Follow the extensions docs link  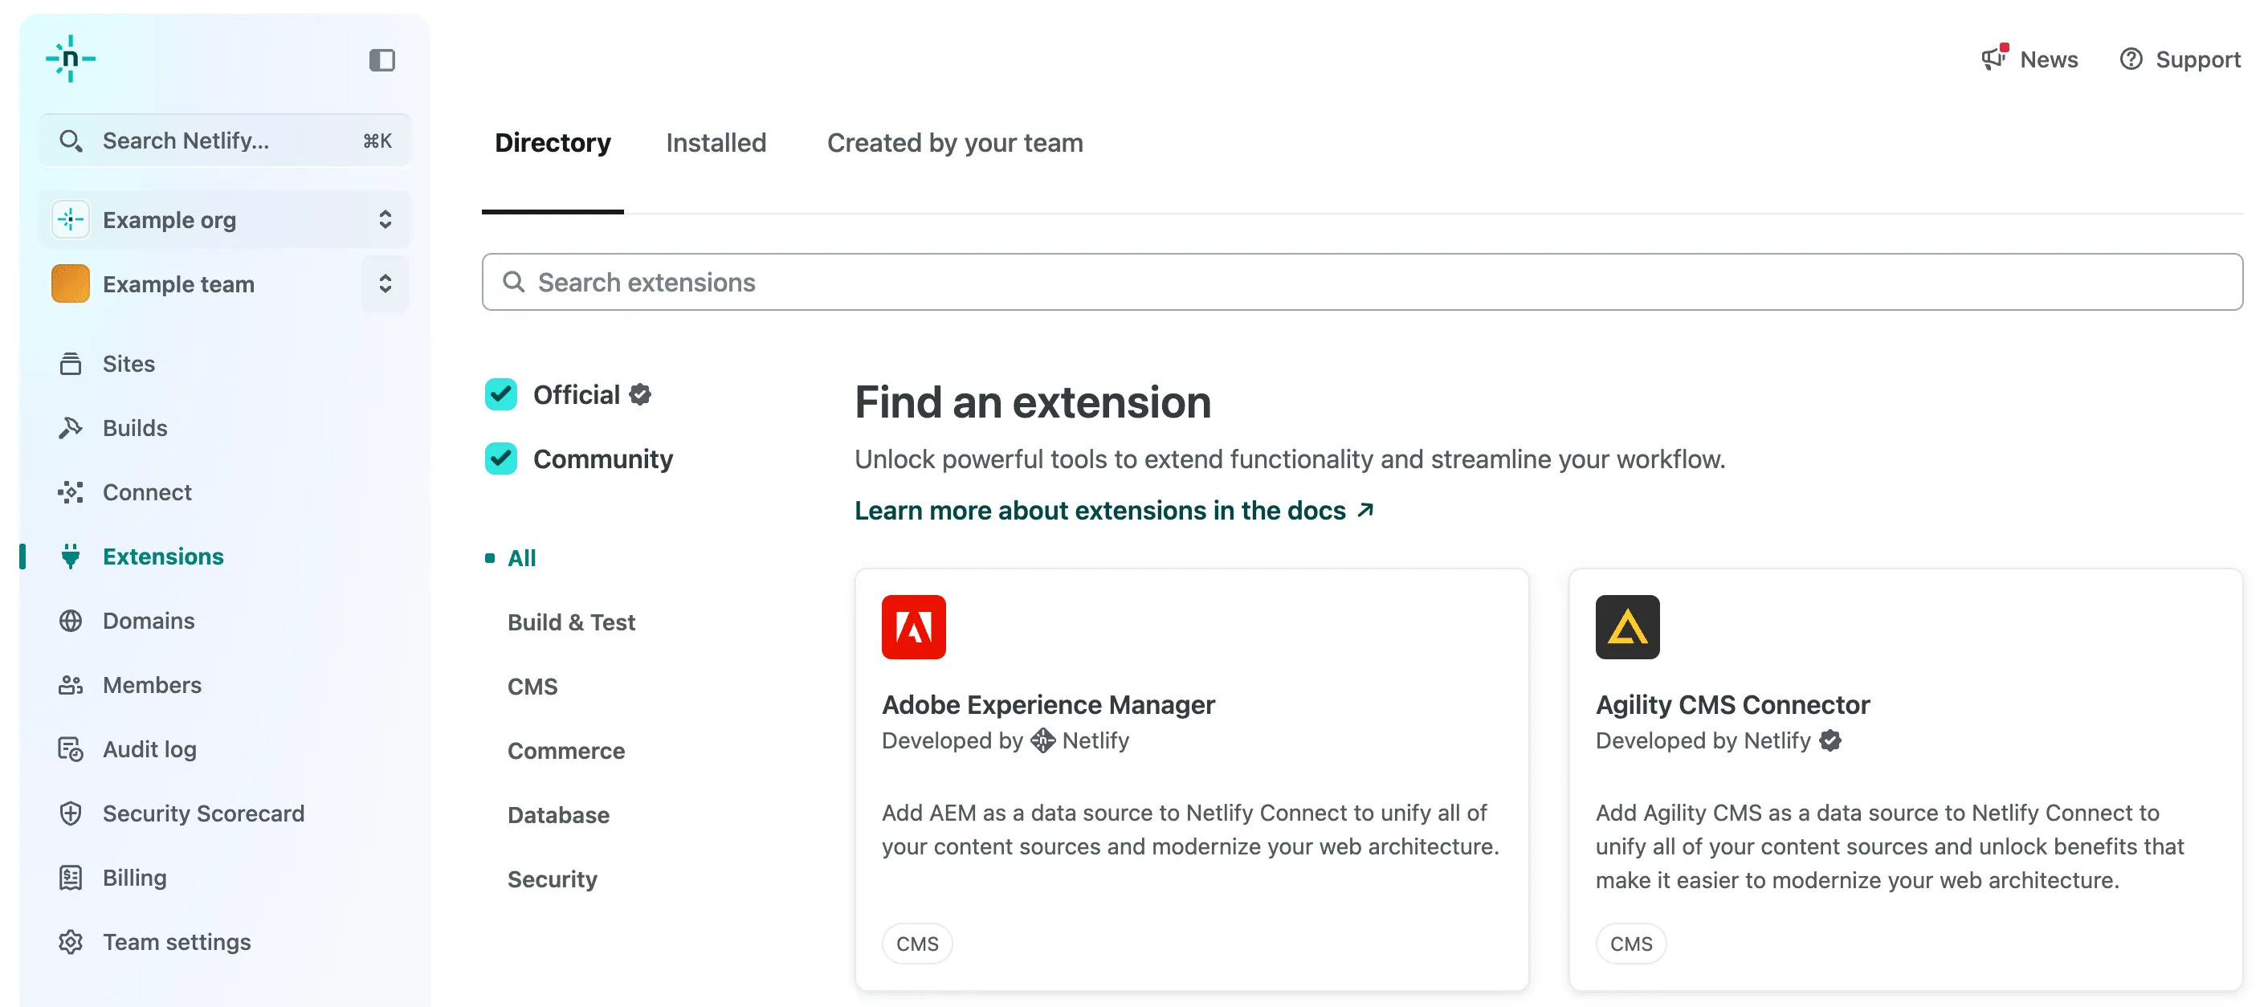(x=1099, y=510)
